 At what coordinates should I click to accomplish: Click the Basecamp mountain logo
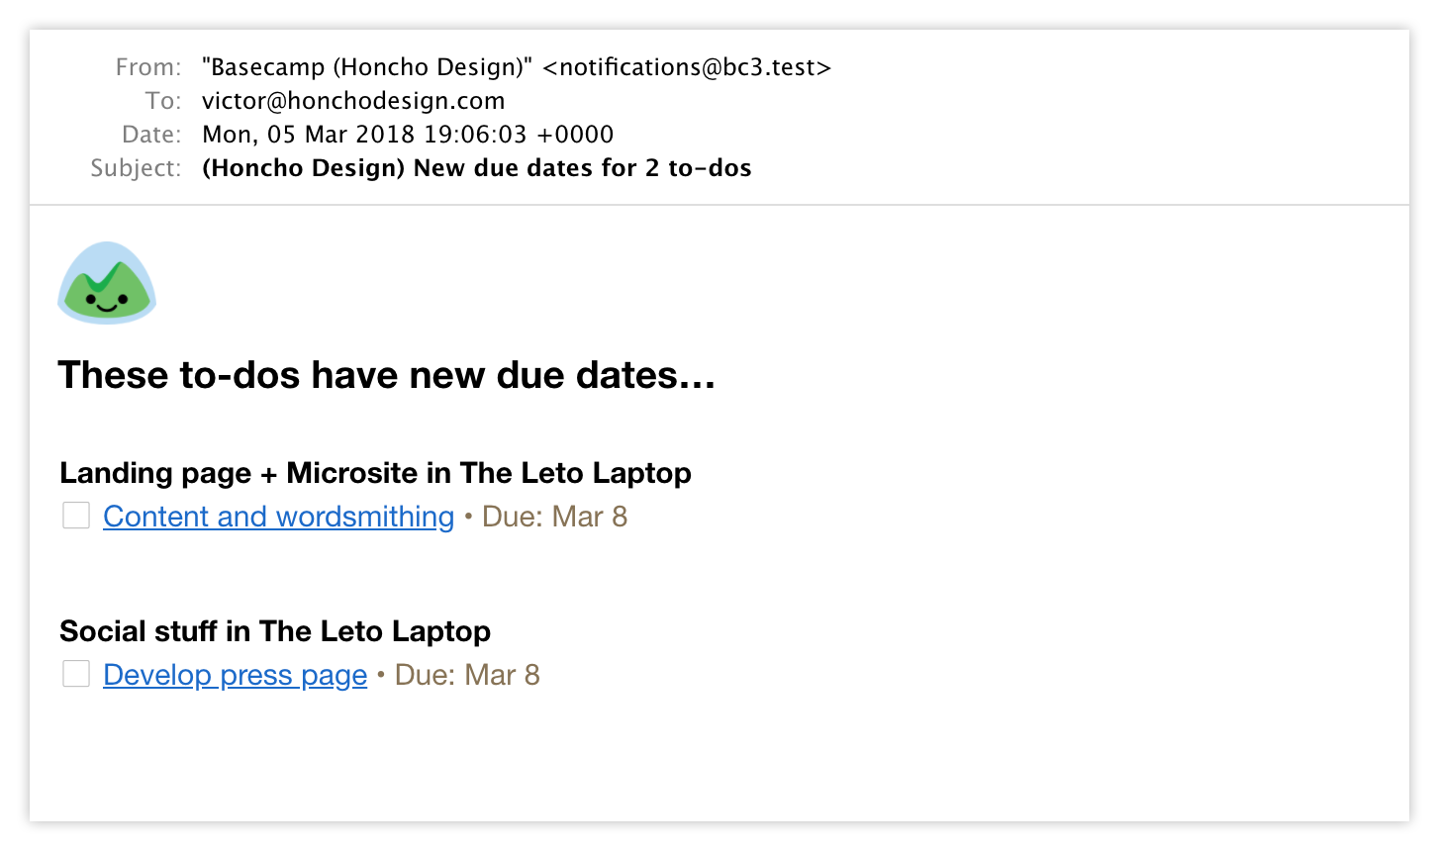(x=107, y=282)
